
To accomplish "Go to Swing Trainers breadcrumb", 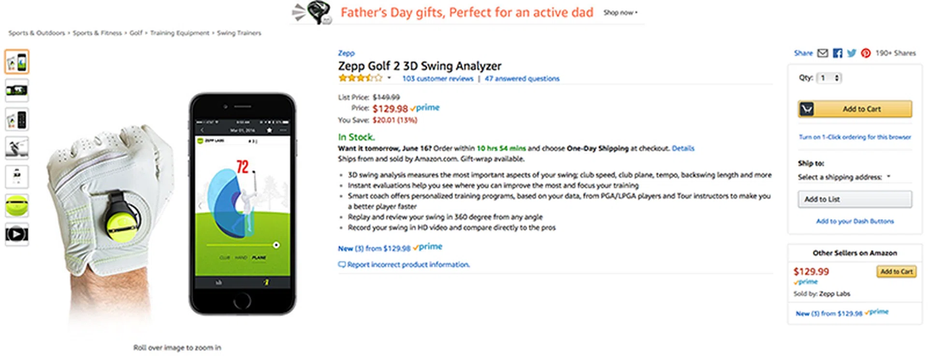I will pos(239,33).
